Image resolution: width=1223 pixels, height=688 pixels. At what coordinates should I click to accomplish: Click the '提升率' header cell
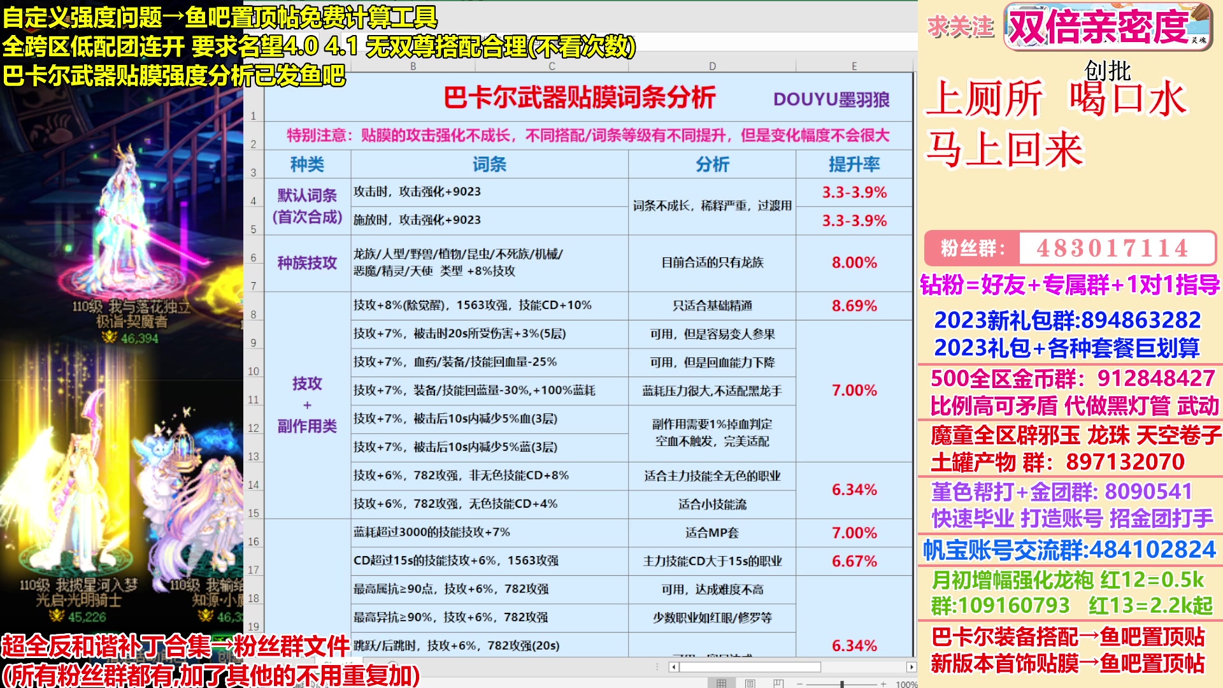tap(854, 164)
